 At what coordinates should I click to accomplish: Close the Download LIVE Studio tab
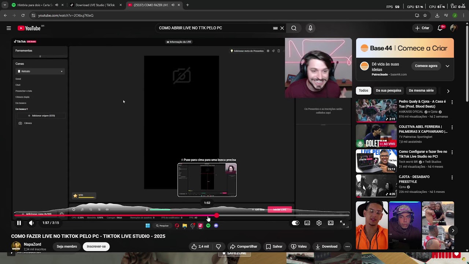(121, 5)
